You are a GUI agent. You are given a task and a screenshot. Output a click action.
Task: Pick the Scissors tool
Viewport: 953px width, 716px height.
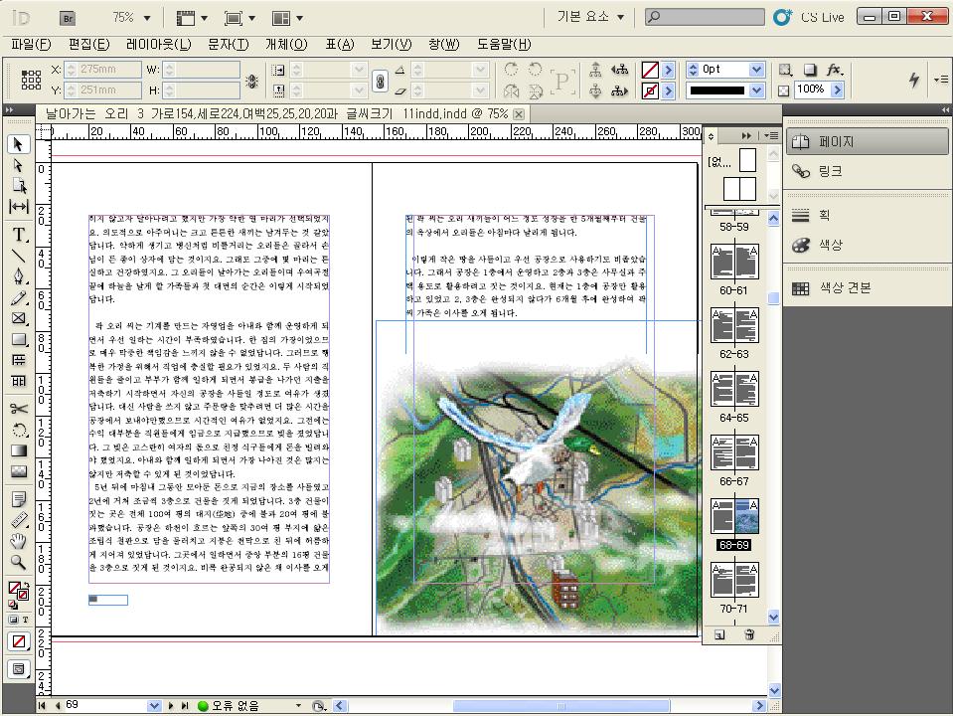pos(19,408)
